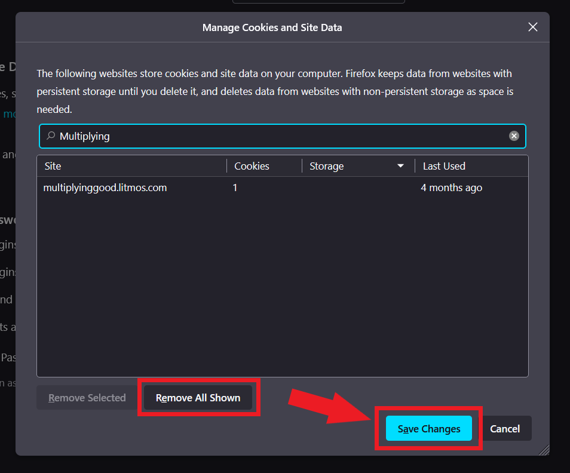Viewport: 570px width, 473px height.
Task: Click the divider between Site and Cookies columns
Action: coord(227,166)
